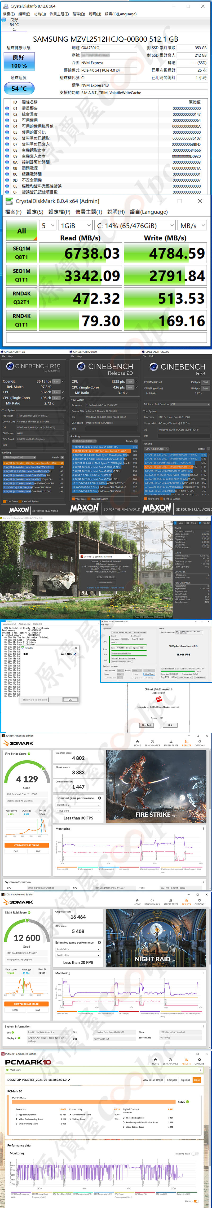
Task: Click the pencil icon to rename the PCMark result
Action: pos(70,1079)
